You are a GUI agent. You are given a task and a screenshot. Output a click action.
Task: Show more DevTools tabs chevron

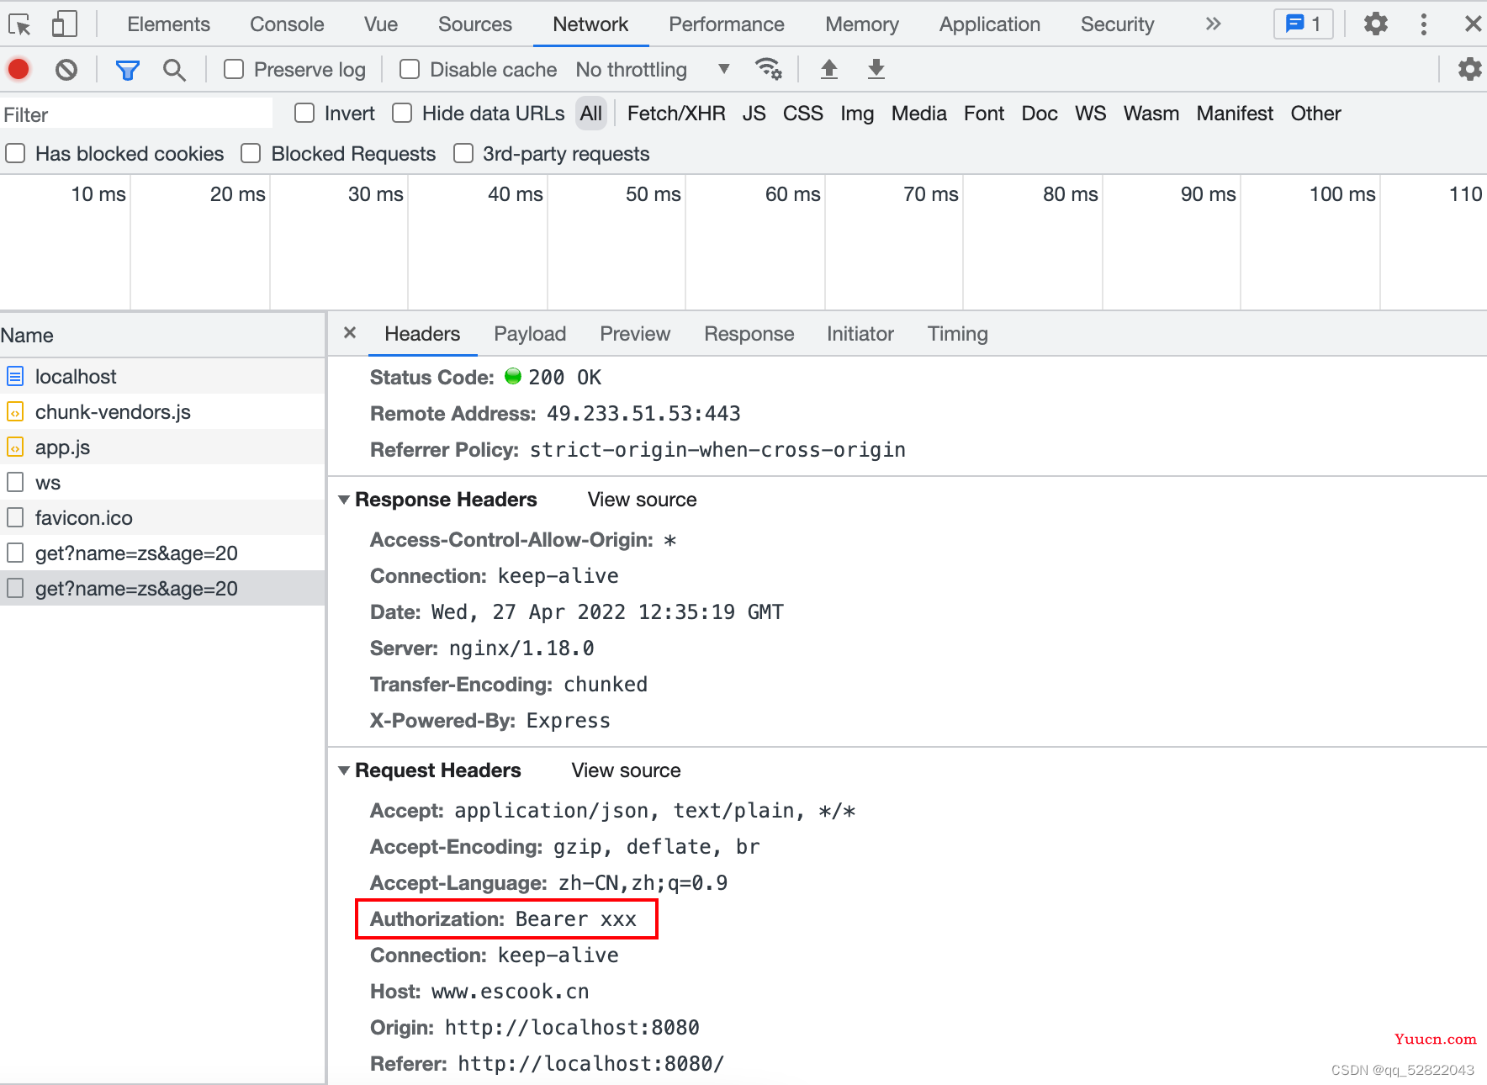1213,24
